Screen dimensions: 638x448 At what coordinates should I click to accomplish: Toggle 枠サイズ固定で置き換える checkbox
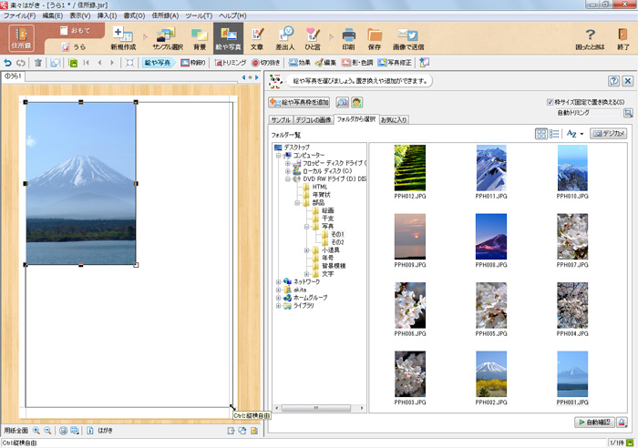pyautogui.click(x=551, y=102)
